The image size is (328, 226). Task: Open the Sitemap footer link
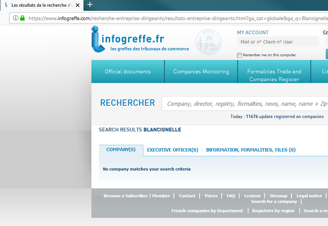[278, 196]
